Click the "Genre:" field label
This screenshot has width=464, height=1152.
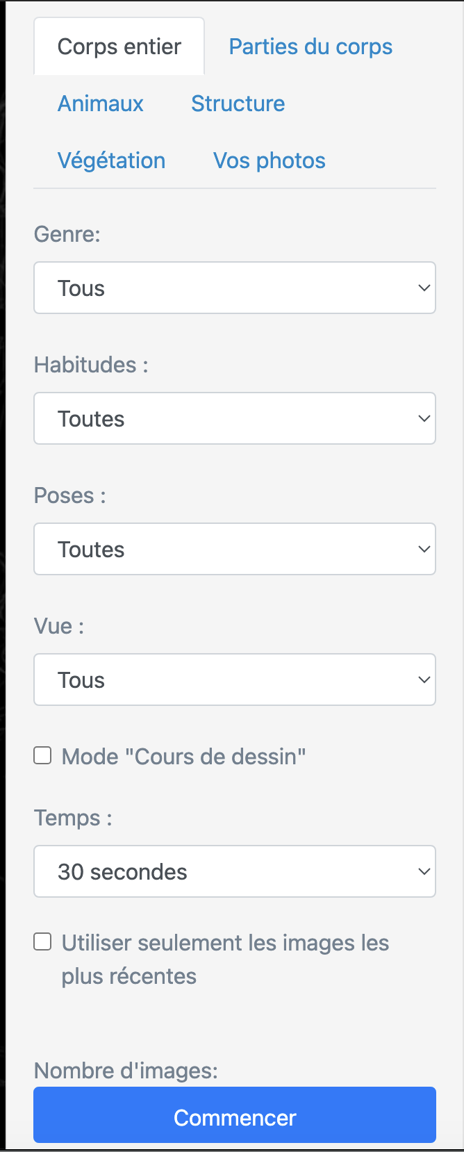(x=67, y=234)
